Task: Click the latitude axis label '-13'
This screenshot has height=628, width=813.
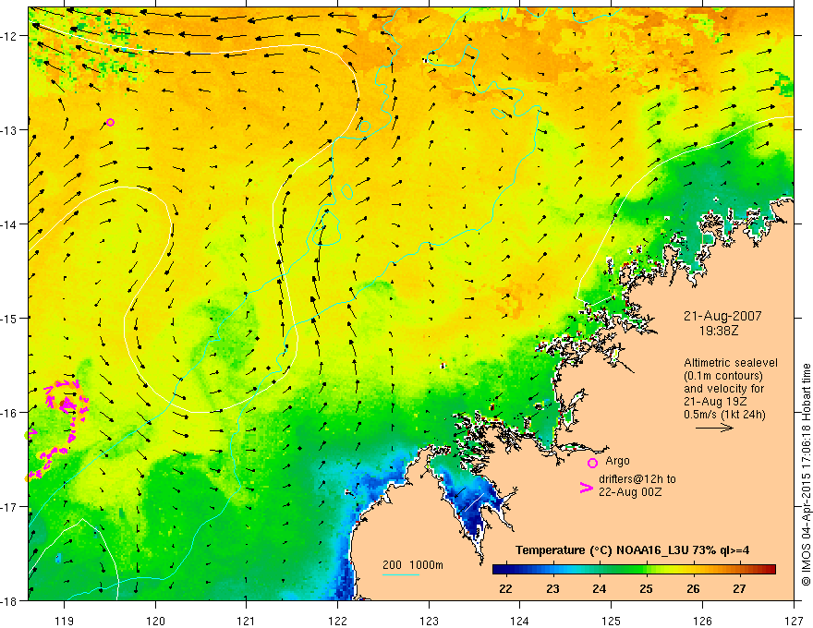Action: [x=10, y=130]
